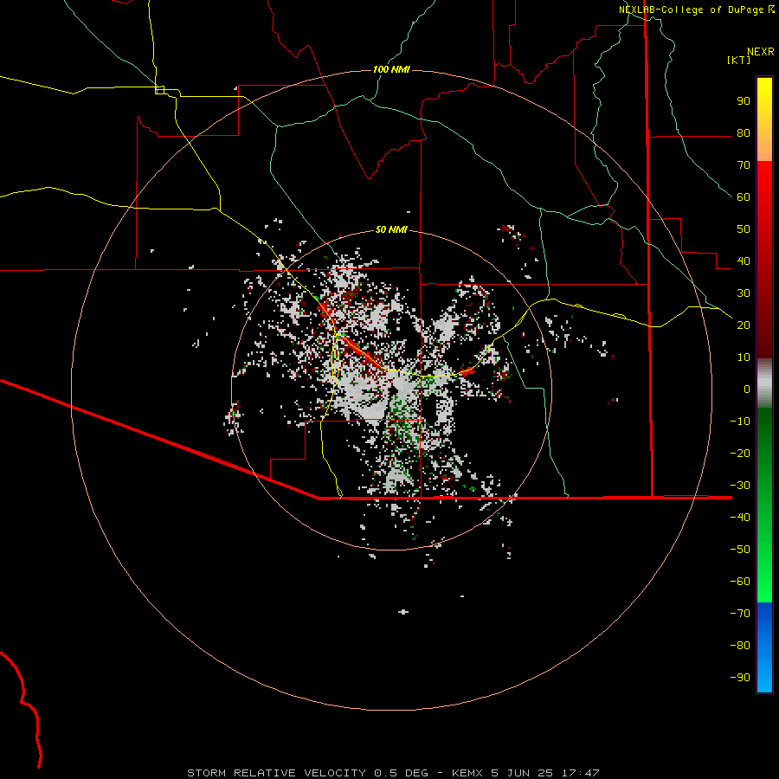The height and width of the screenshot is (779, 779).
Task: Select the 20 value on velocity scale
Action: click(744, 325)
